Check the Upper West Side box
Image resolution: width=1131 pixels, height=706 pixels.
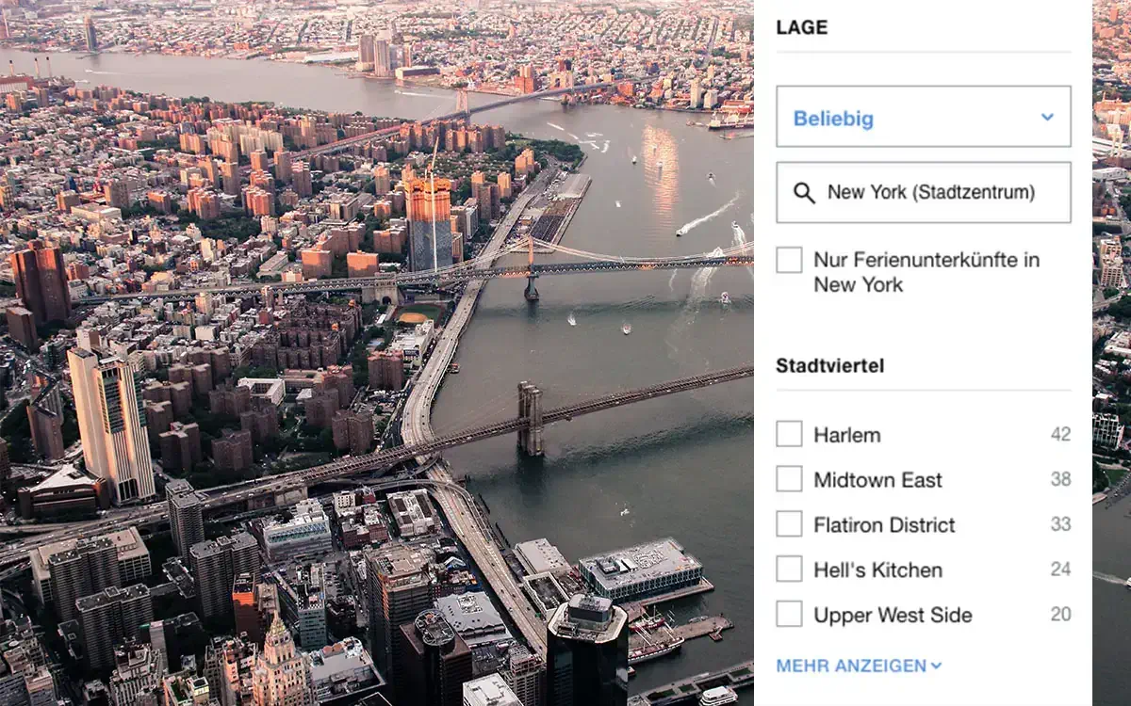coord(789,615)
